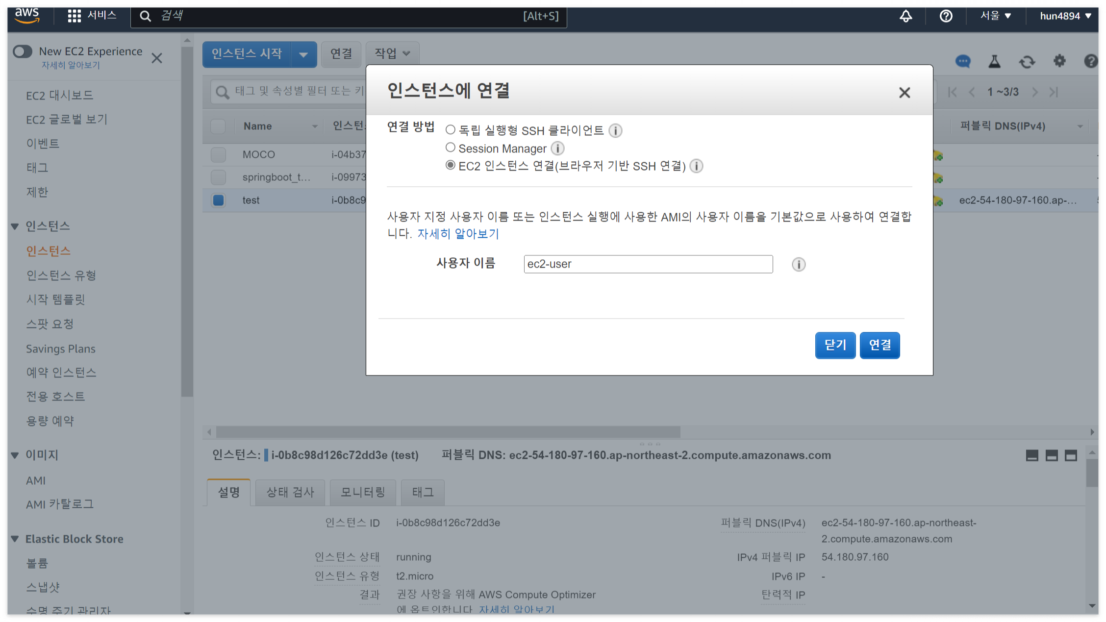Refresh the instance list
Screen dimensions: 1106x622
click(1027, 62)
